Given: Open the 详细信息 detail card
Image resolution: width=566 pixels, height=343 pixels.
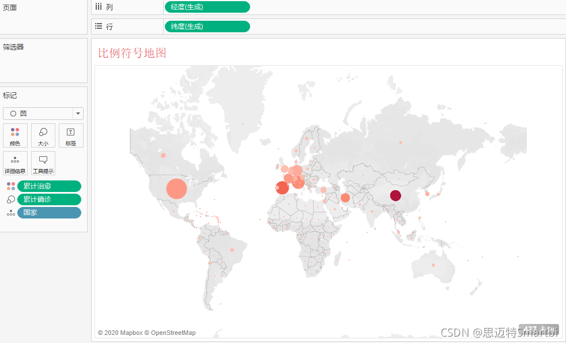Looking at the screenshot, I should pos(15,163).
